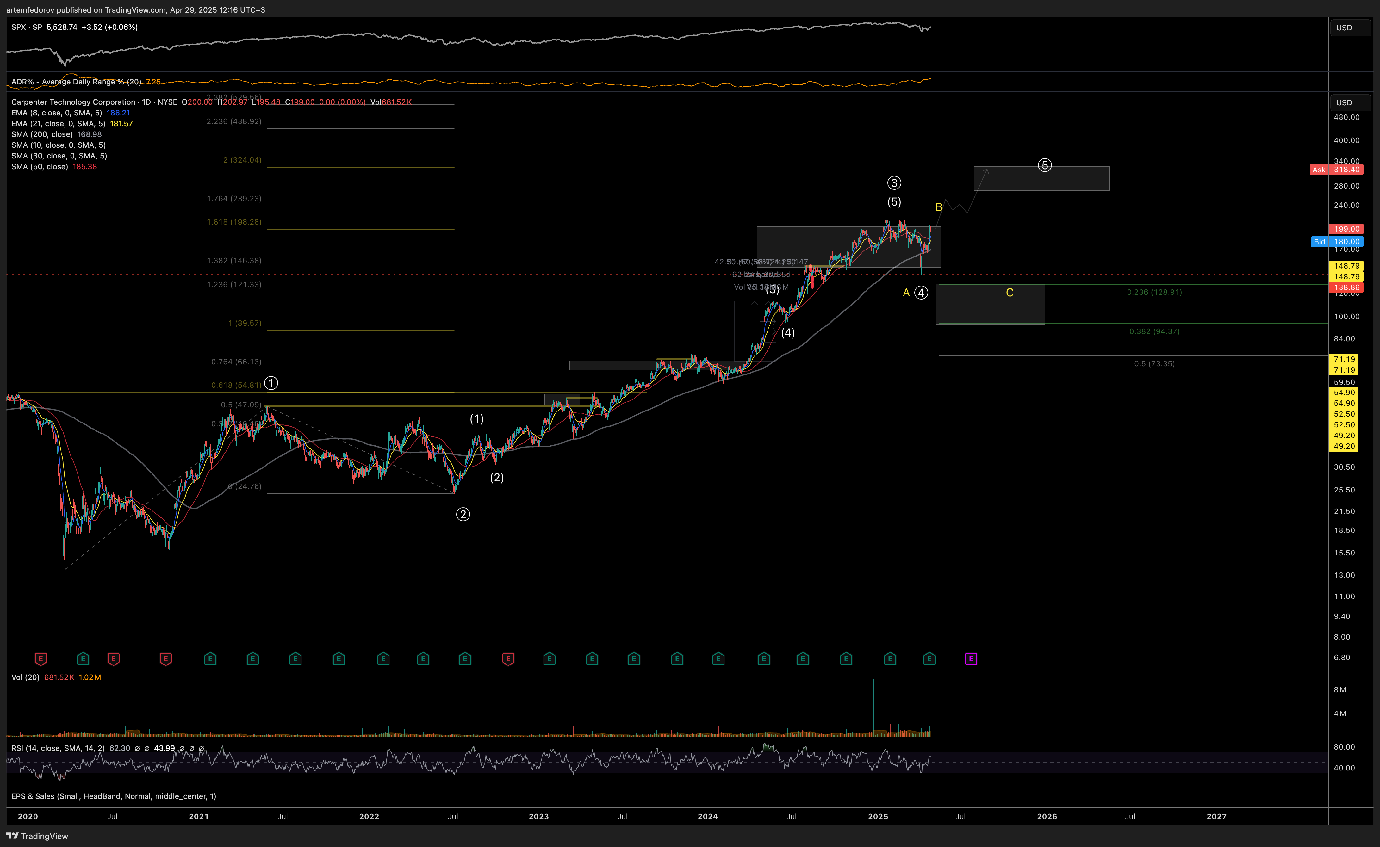Click the 480.00 price scale label
This screenshot has height=847, width=1380.
[1346, 117]
